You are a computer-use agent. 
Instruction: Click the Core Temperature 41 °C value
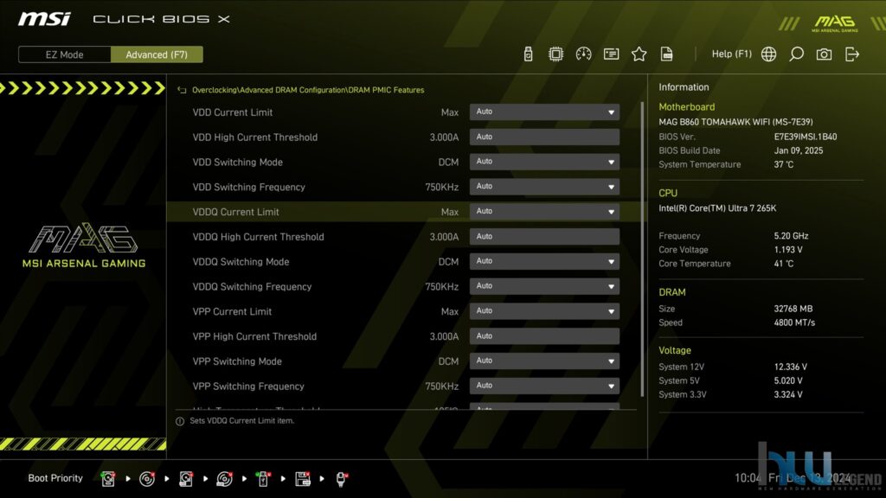point(784,264)
